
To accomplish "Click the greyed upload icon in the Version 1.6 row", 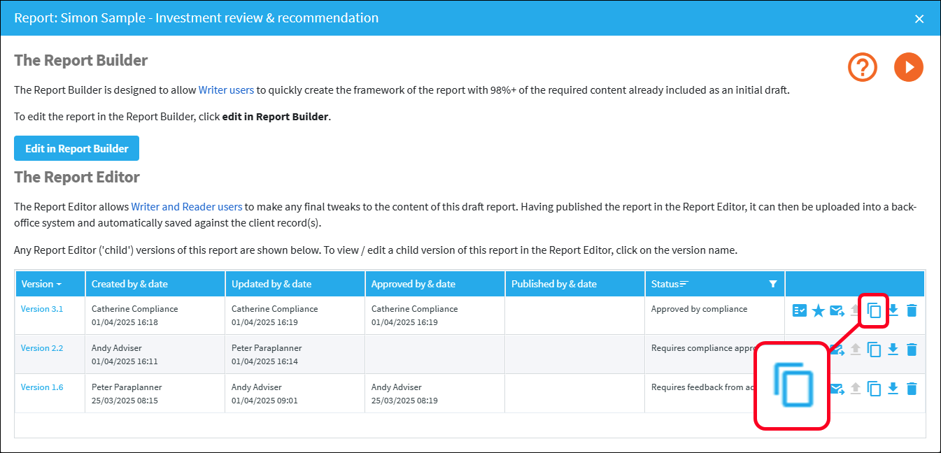I will [855, 389].
